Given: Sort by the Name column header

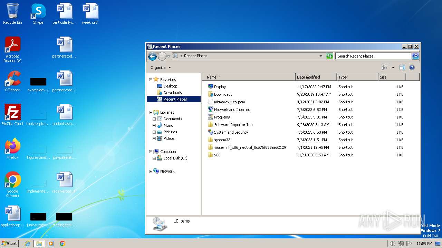Looking at the screenshot, I should [x=249, y=77].
